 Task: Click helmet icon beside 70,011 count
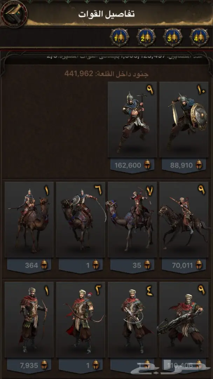click(x=199, y=265)
